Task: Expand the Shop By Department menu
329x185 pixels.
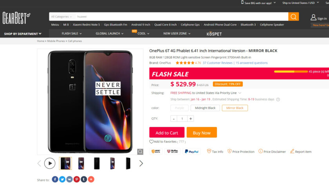Action: click(23, 34)
